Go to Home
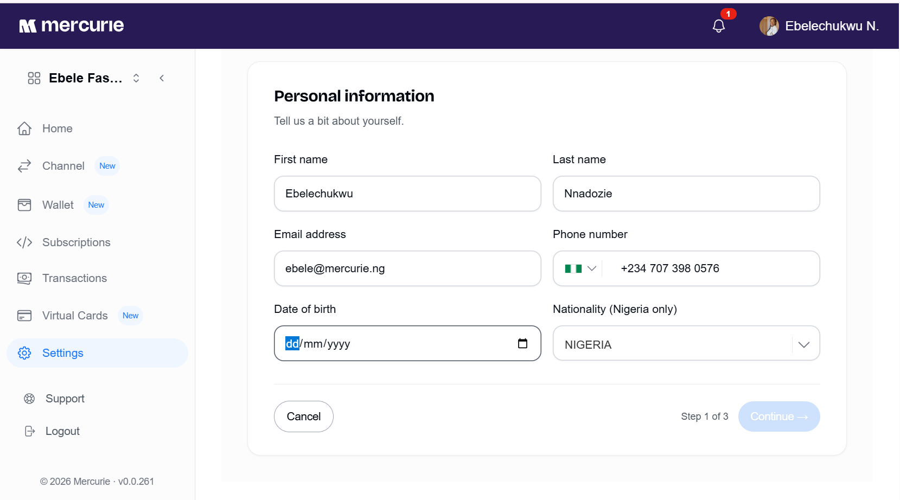 (x=58, y=129)
